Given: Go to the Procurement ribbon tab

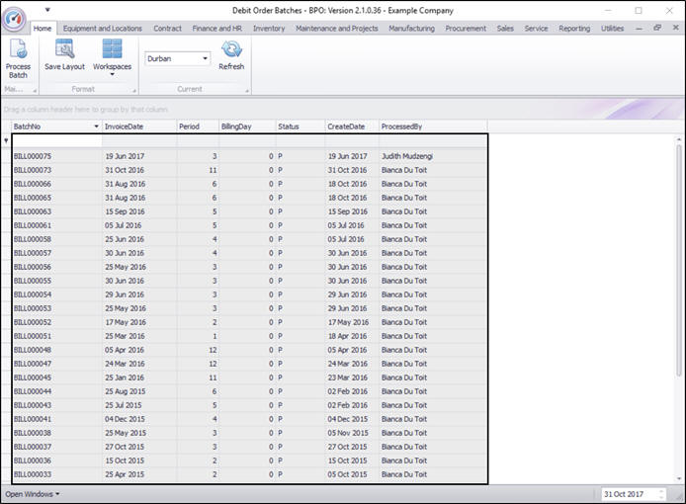Looking at the screenshot, I should point(466,29).
